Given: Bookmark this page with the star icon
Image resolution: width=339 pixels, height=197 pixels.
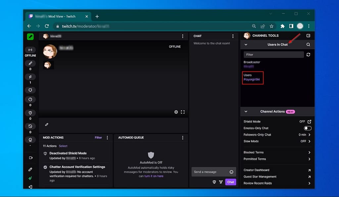Looking at the screenshot, I should (271, 26).
